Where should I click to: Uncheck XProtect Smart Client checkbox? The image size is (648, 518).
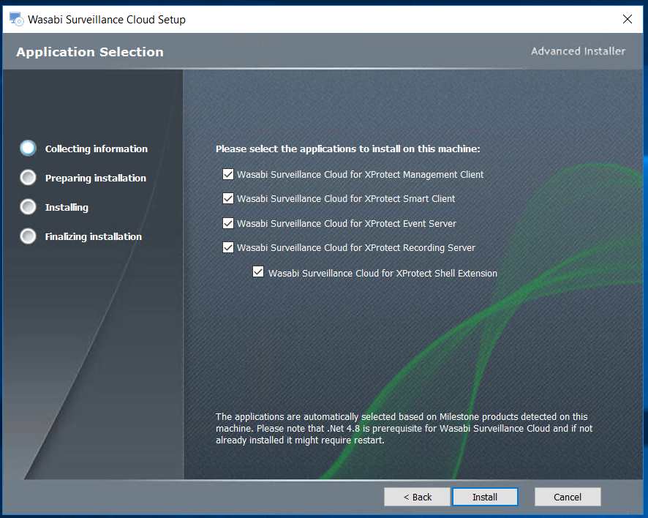tap(228, 198)
